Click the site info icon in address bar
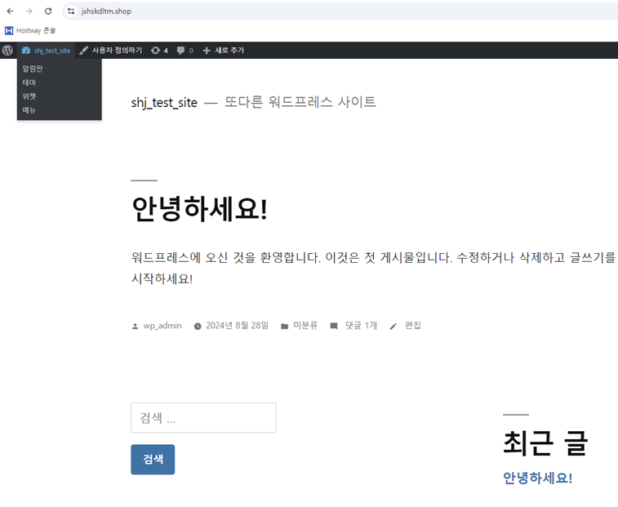The width and height of the screenshot is (618, 507). click(x=71, y=11)
